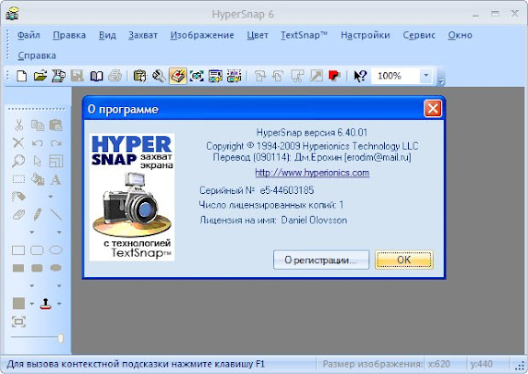Click the printer icon in the toolbar
528x374 pixels.
[x=115, y=76]
